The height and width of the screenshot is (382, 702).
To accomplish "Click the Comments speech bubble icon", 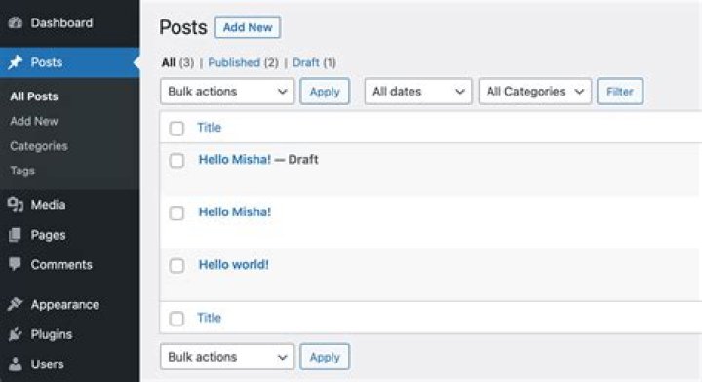I will (x=15, y=264).
